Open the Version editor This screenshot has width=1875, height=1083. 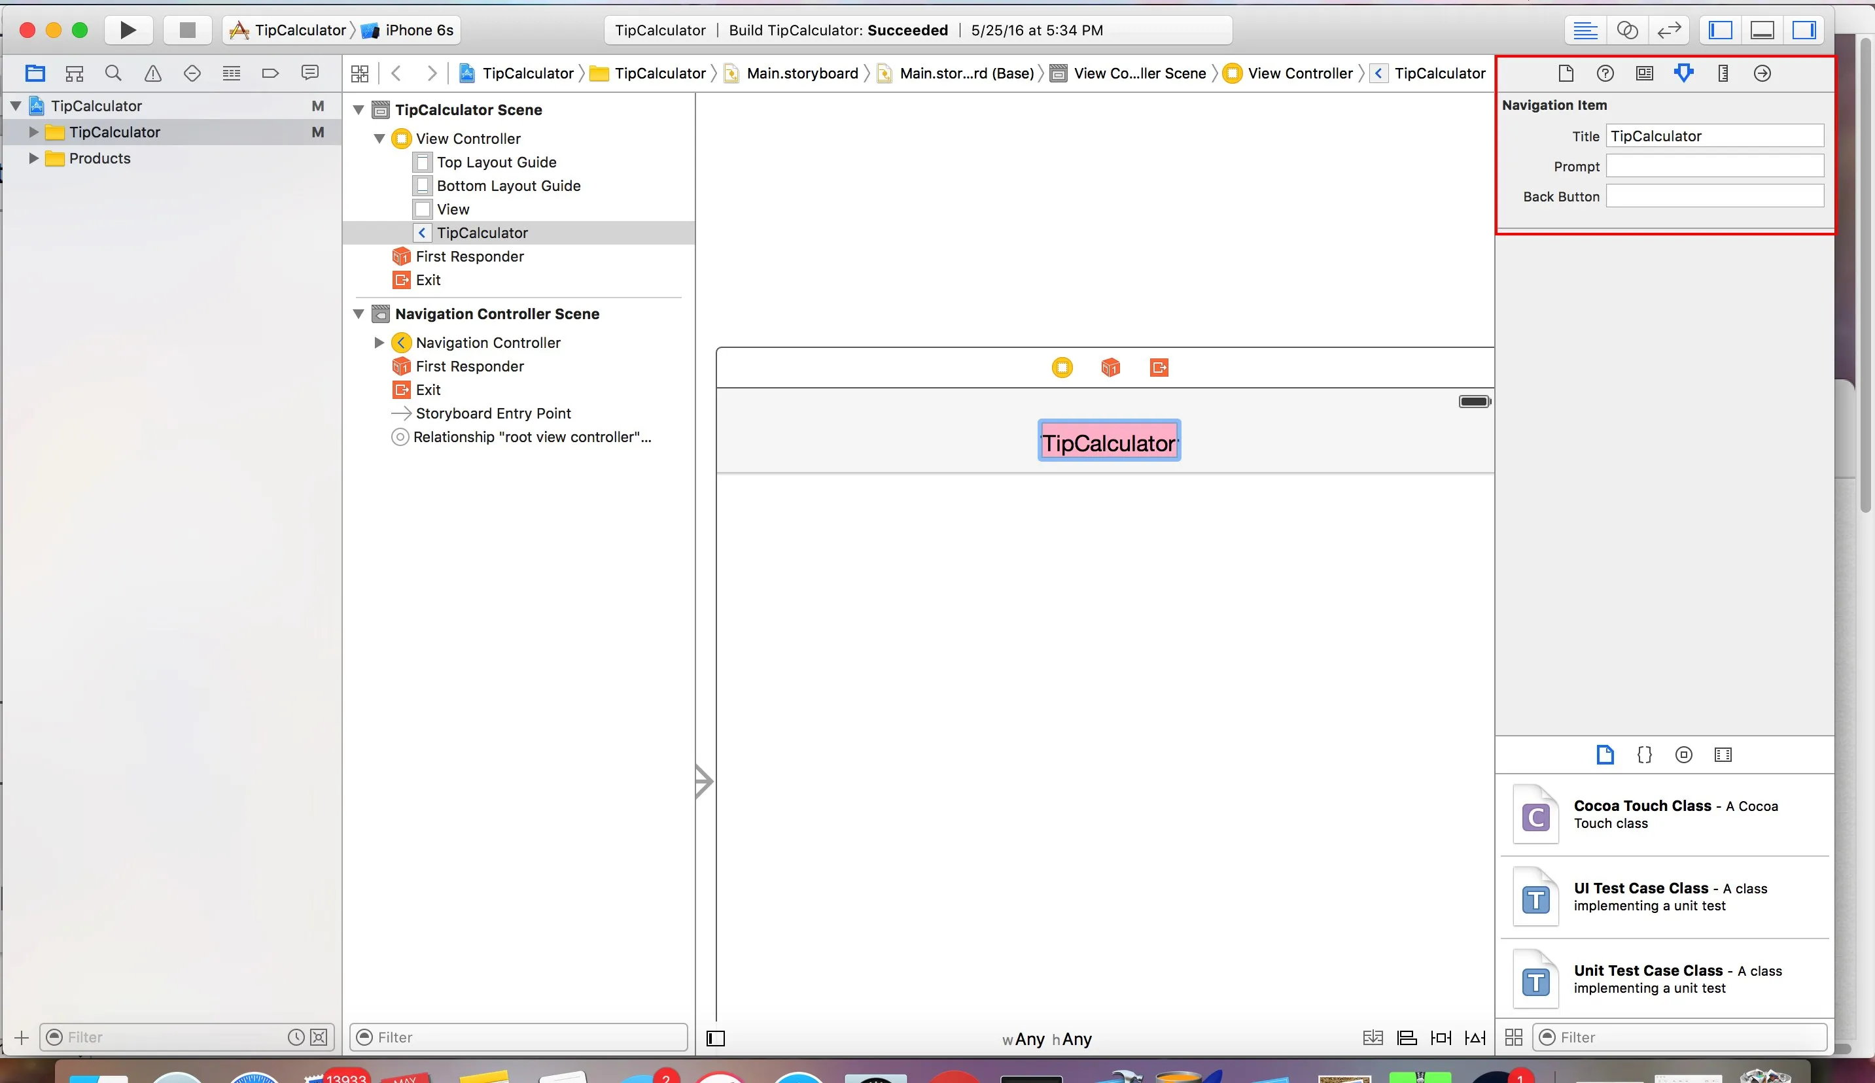pos(1669,29)
